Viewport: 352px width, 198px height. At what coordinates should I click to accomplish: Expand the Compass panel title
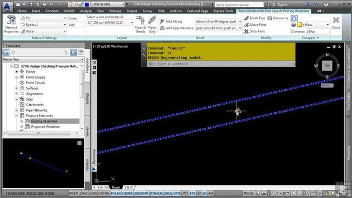[310, 38]
